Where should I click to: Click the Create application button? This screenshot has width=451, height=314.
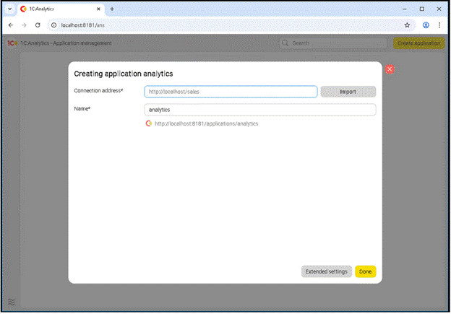418,43
